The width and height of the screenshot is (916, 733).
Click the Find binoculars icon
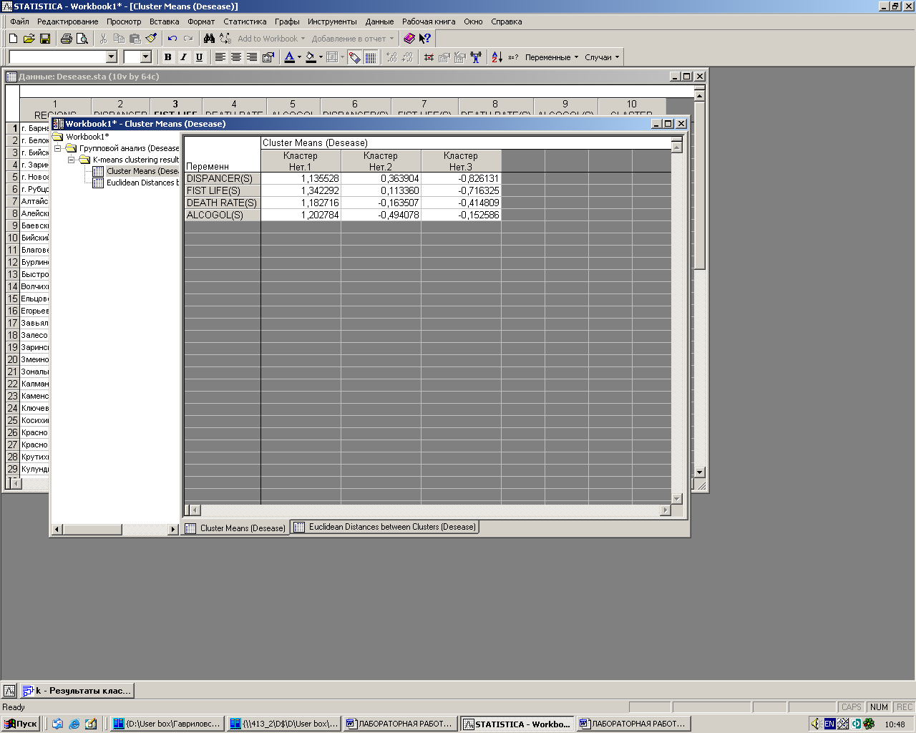coord(209,39)
